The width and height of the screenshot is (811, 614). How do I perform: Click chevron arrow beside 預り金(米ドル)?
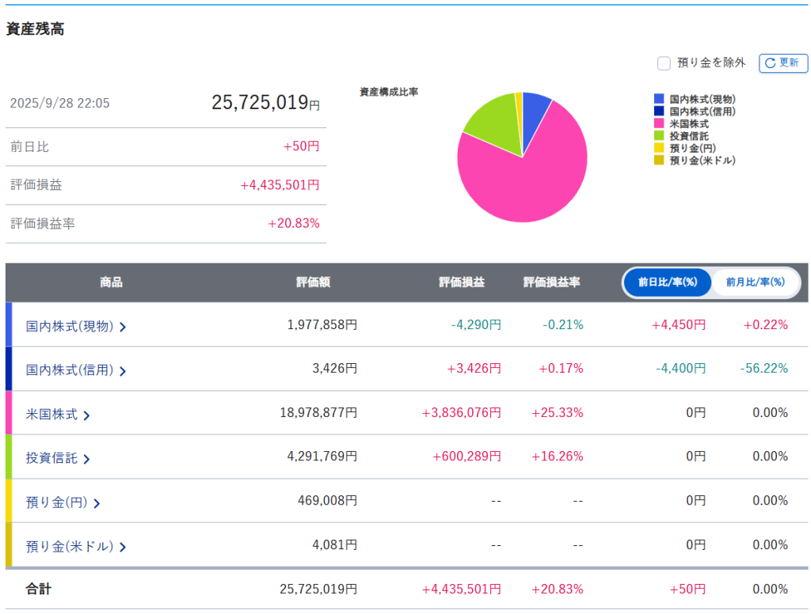[x=123, y=547]
